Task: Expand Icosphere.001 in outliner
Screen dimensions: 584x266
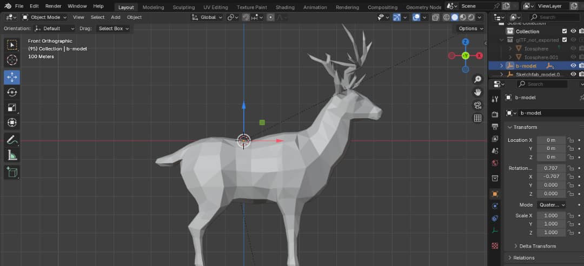Action: coord(510,57)
